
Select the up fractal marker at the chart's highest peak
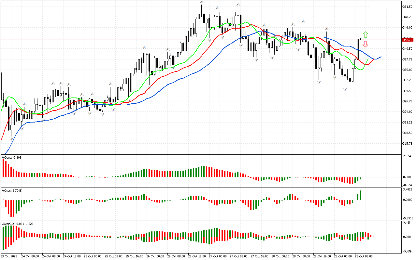202,2
